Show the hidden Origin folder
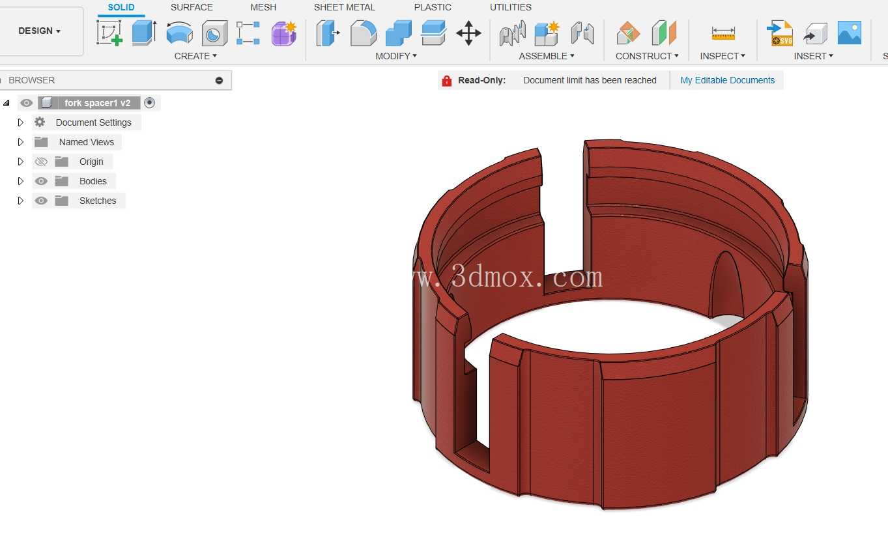The height and width of the screenshot is (553, 888). point(41,162)
